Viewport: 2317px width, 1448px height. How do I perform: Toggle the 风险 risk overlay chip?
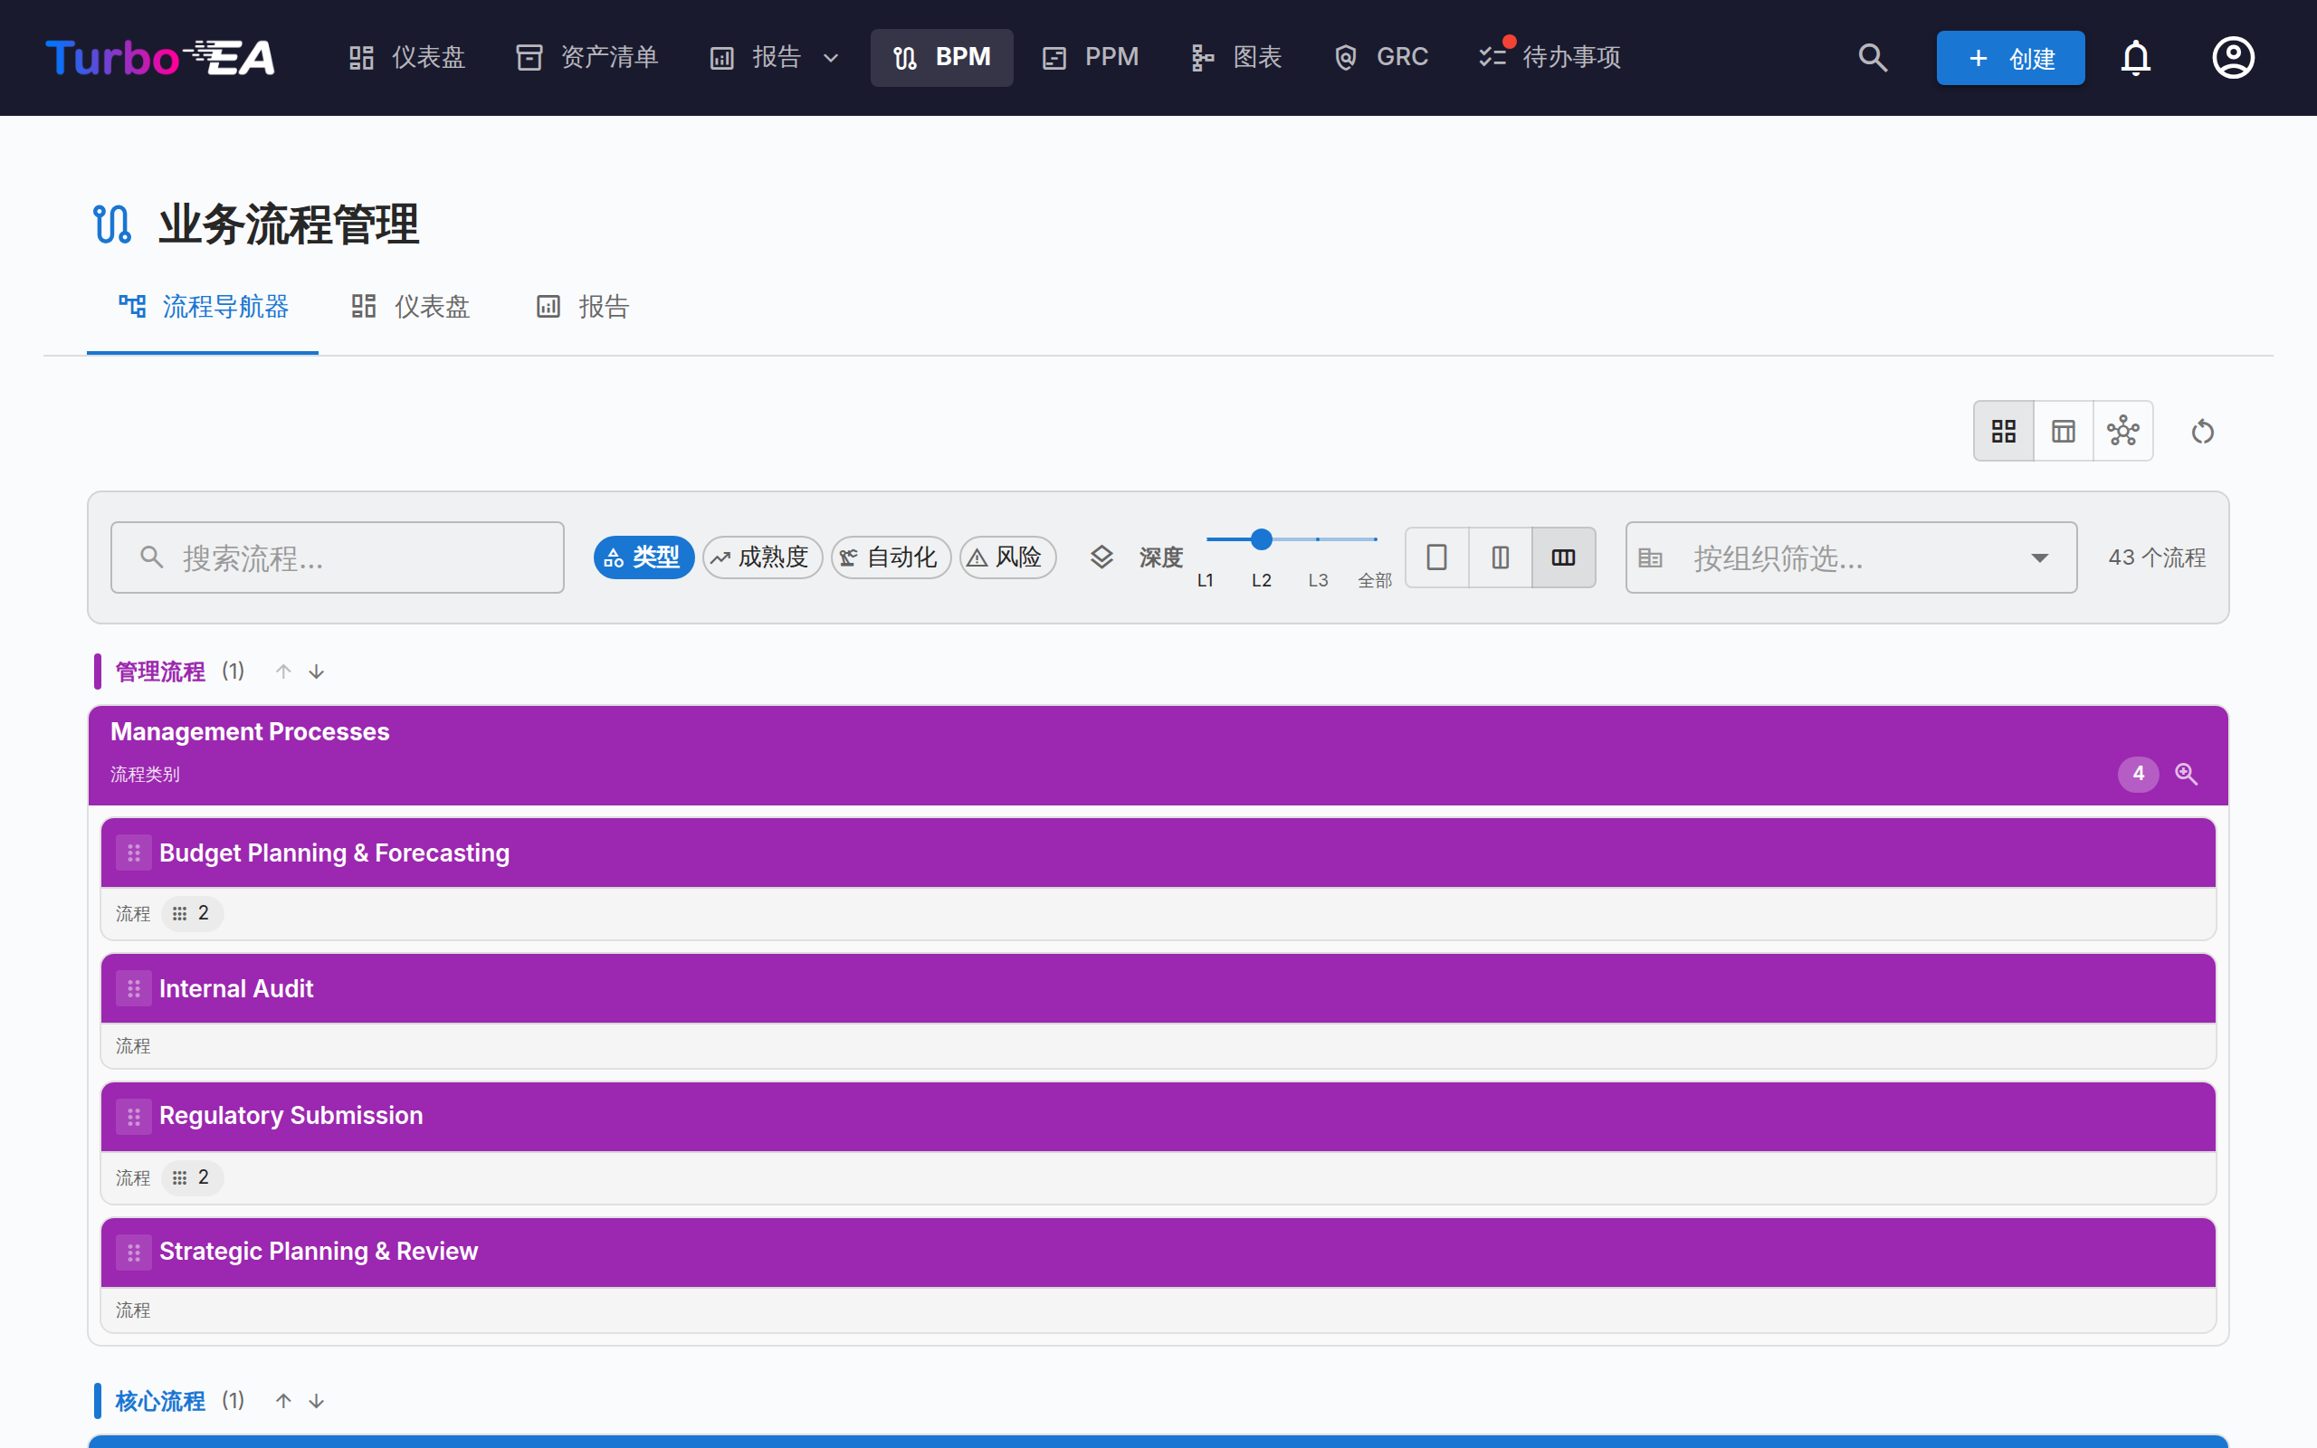click(x=1007, y=557)
